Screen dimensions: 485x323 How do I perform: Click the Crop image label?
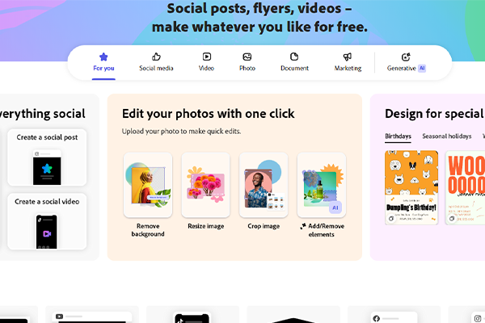pos(264,226)
